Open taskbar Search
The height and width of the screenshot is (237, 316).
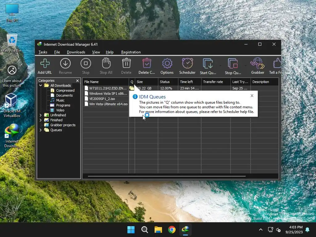click(145, 230)
